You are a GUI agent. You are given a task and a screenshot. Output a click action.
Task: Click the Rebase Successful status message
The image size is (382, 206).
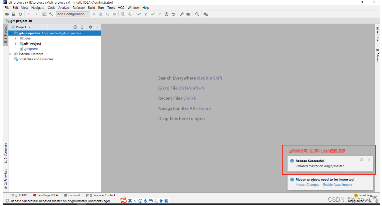tap(61, 201)
